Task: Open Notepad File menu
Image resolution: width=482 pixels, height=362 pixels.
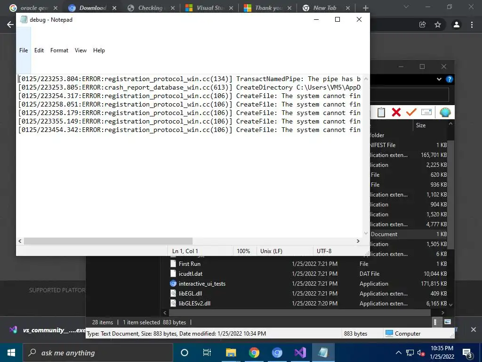Action: (24, 50)
